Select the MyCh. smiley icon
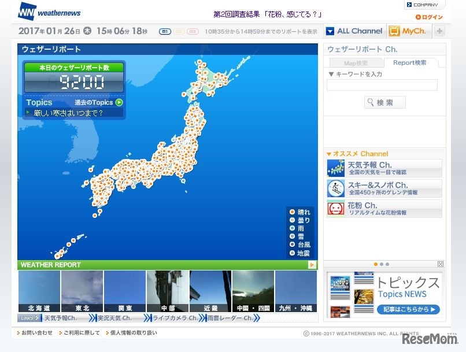The image size is (466, 352). (x=394, y=31)
